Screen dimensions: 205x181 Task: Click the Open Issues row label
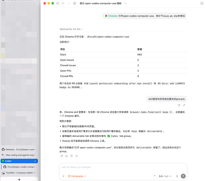tap(67, 60)
